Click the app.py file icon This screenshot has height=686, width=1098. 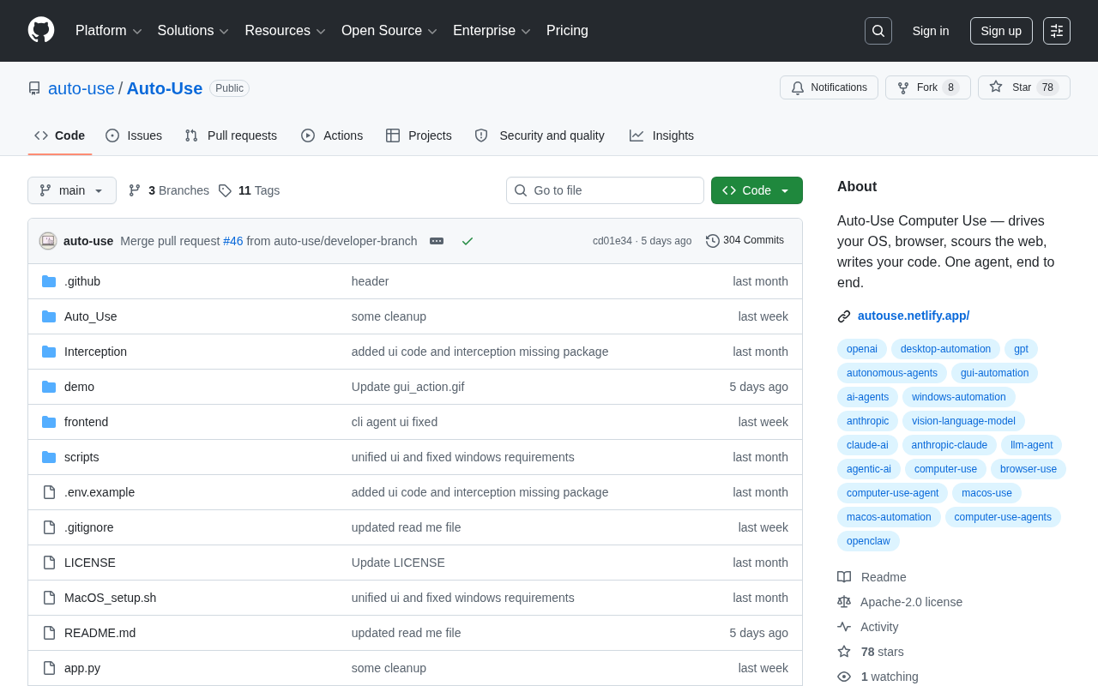click(49, 668)
